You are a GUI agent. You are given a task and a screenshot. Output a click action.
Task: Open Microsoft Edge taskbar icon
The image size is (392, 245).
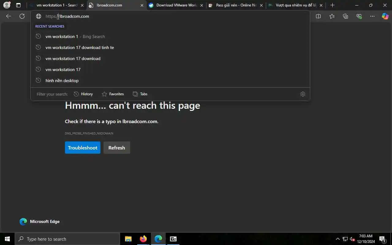(158, 239)
